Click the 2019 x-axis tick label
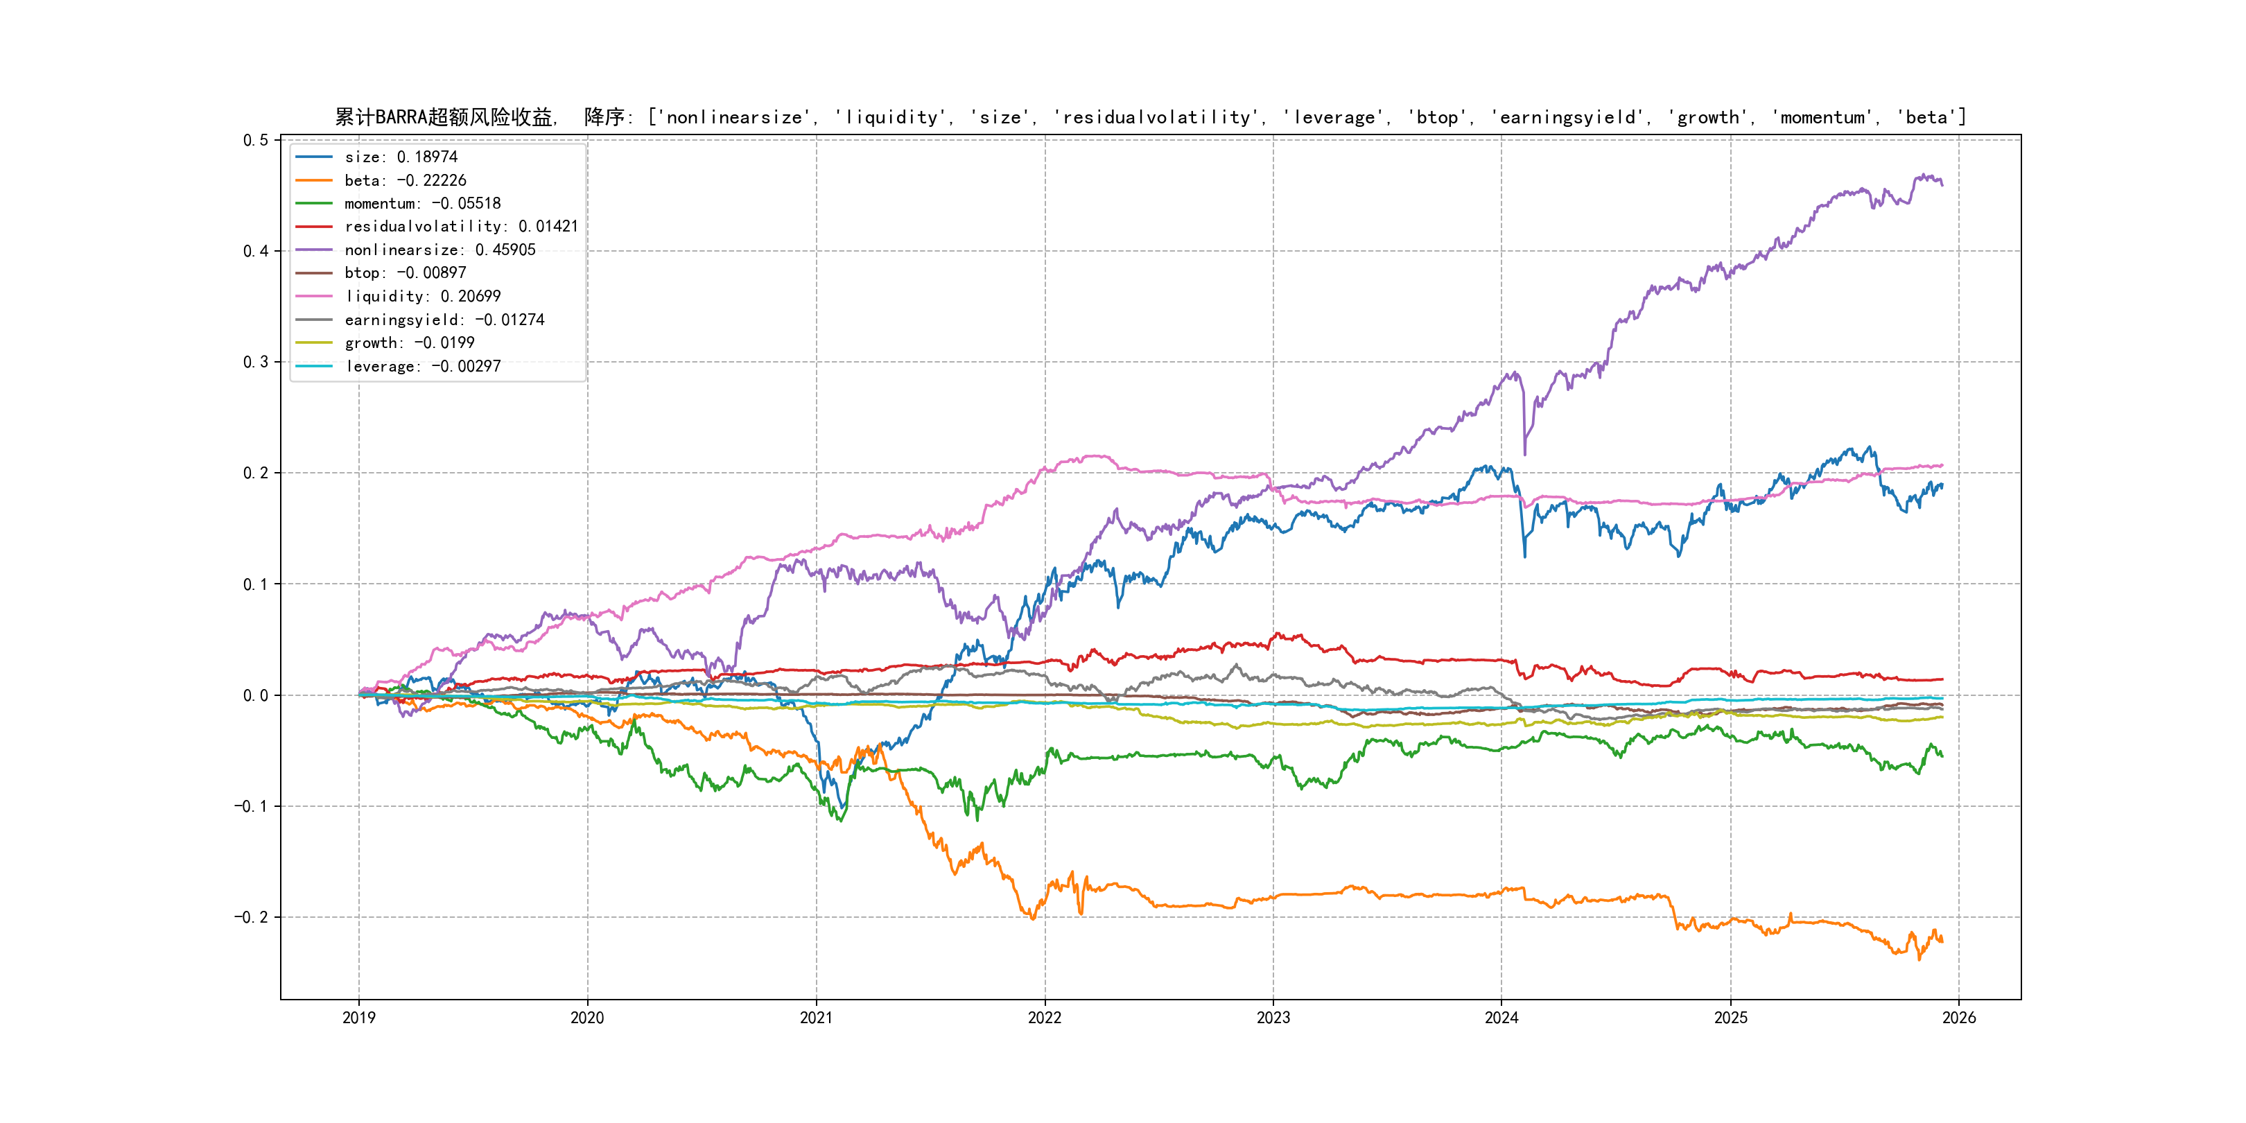Image resolution: width=2246 pixels, height=1123 pixels. [358, 1018]
